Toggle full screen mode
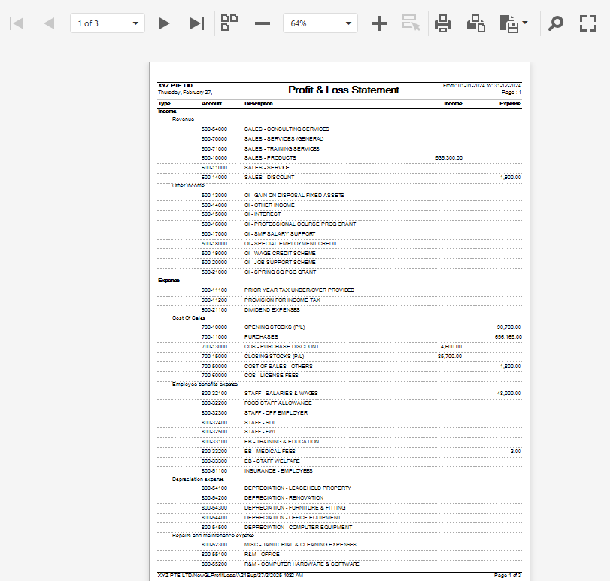 coord(587,23)
